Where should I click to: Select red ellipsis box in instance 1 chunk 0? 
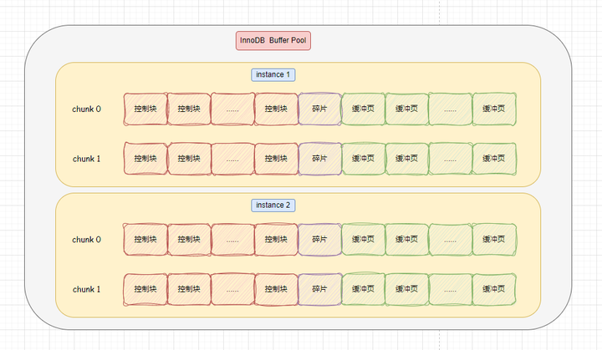[x=232, y=109]
